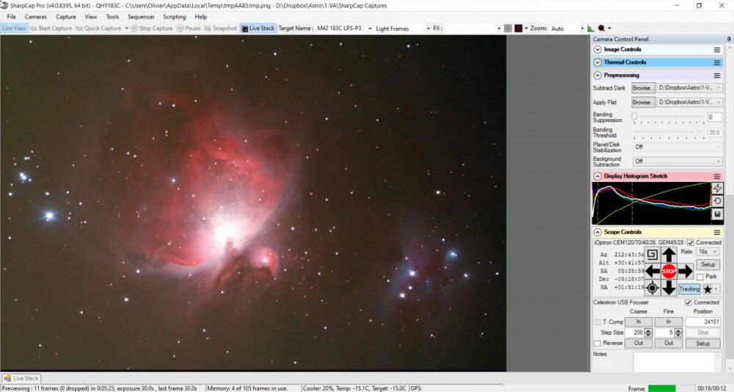Click Browse for Subtract Dark
This screenshot has width=734, height=392.
click(x=643, y=88)
